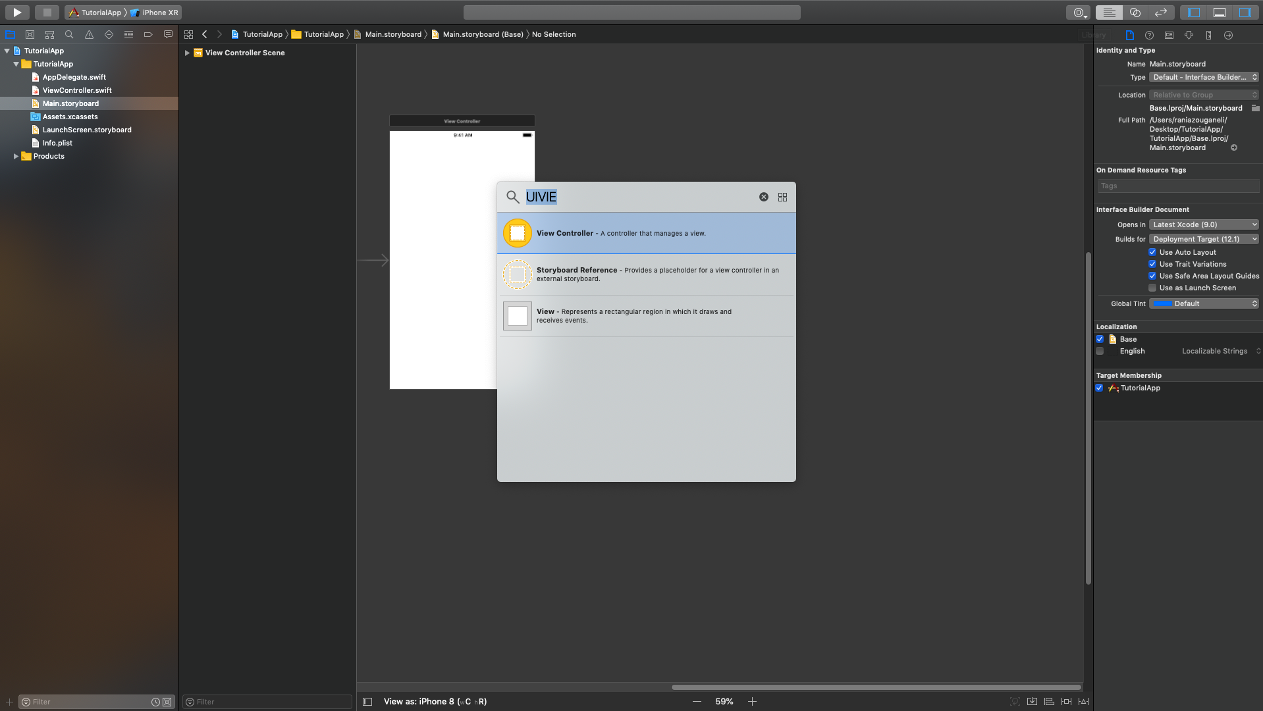Image resolution: width=1263 pixels, height=711 pixels.
Task: Open the related items grid menu
Action: 188,34
